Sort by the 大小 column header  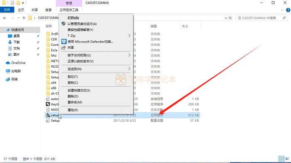coord(185,26)
